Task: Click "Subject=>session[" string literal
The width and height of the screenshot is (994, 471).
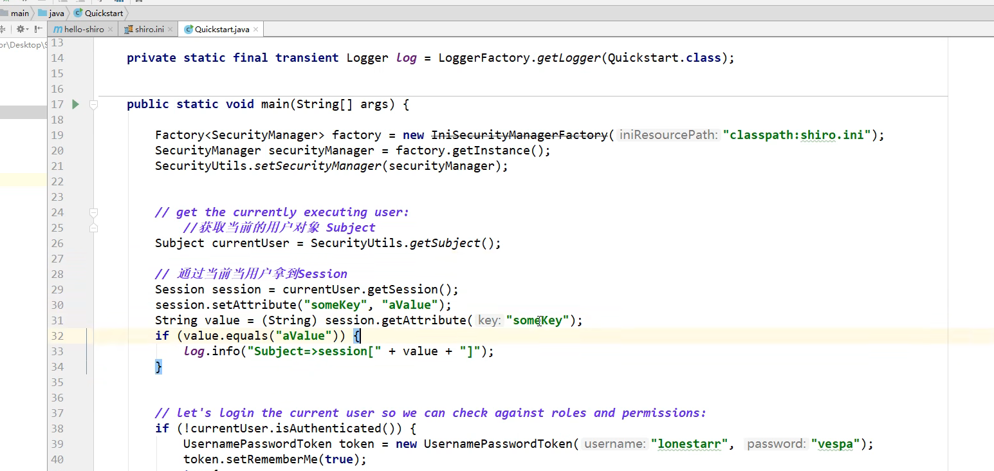Action: tap(315, 351)
